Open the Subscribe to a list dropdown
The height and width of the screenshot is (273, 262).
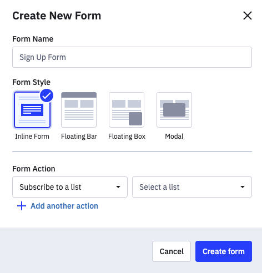(x=70, y=187)
